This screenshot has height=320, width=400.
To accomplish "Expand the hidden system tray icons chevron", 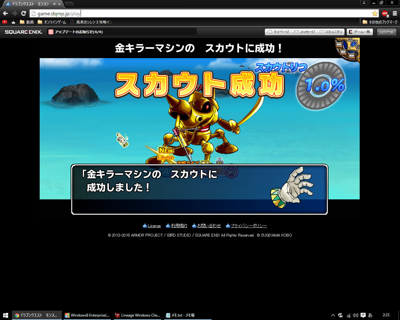I will (x=333, y=315).
